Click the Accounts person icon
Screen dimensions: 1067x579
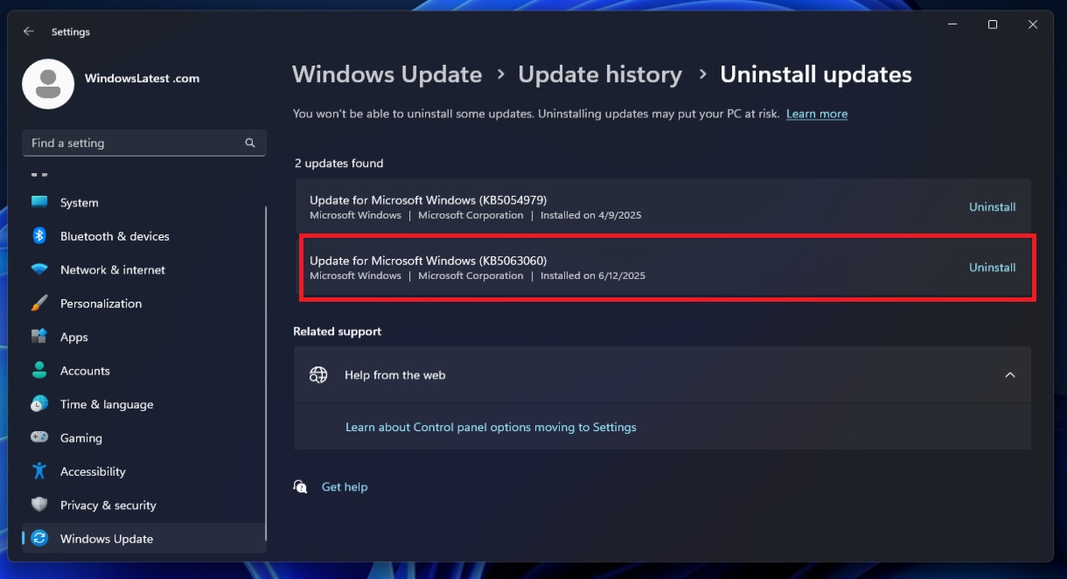tap(39, 371)
